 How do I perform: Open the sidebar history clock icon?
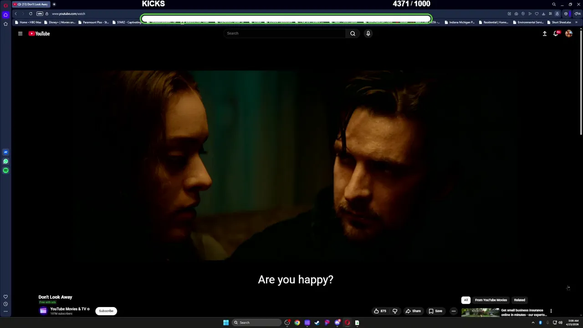(x=5, y=304)
